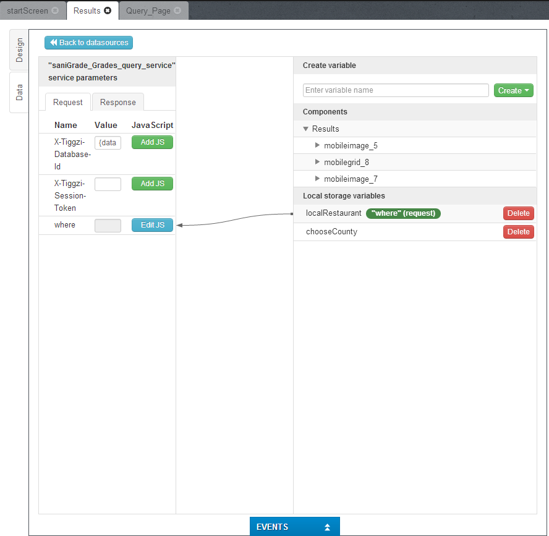Add JS for X-Tiggzi-Session-Token parameter

click(152, 184)
